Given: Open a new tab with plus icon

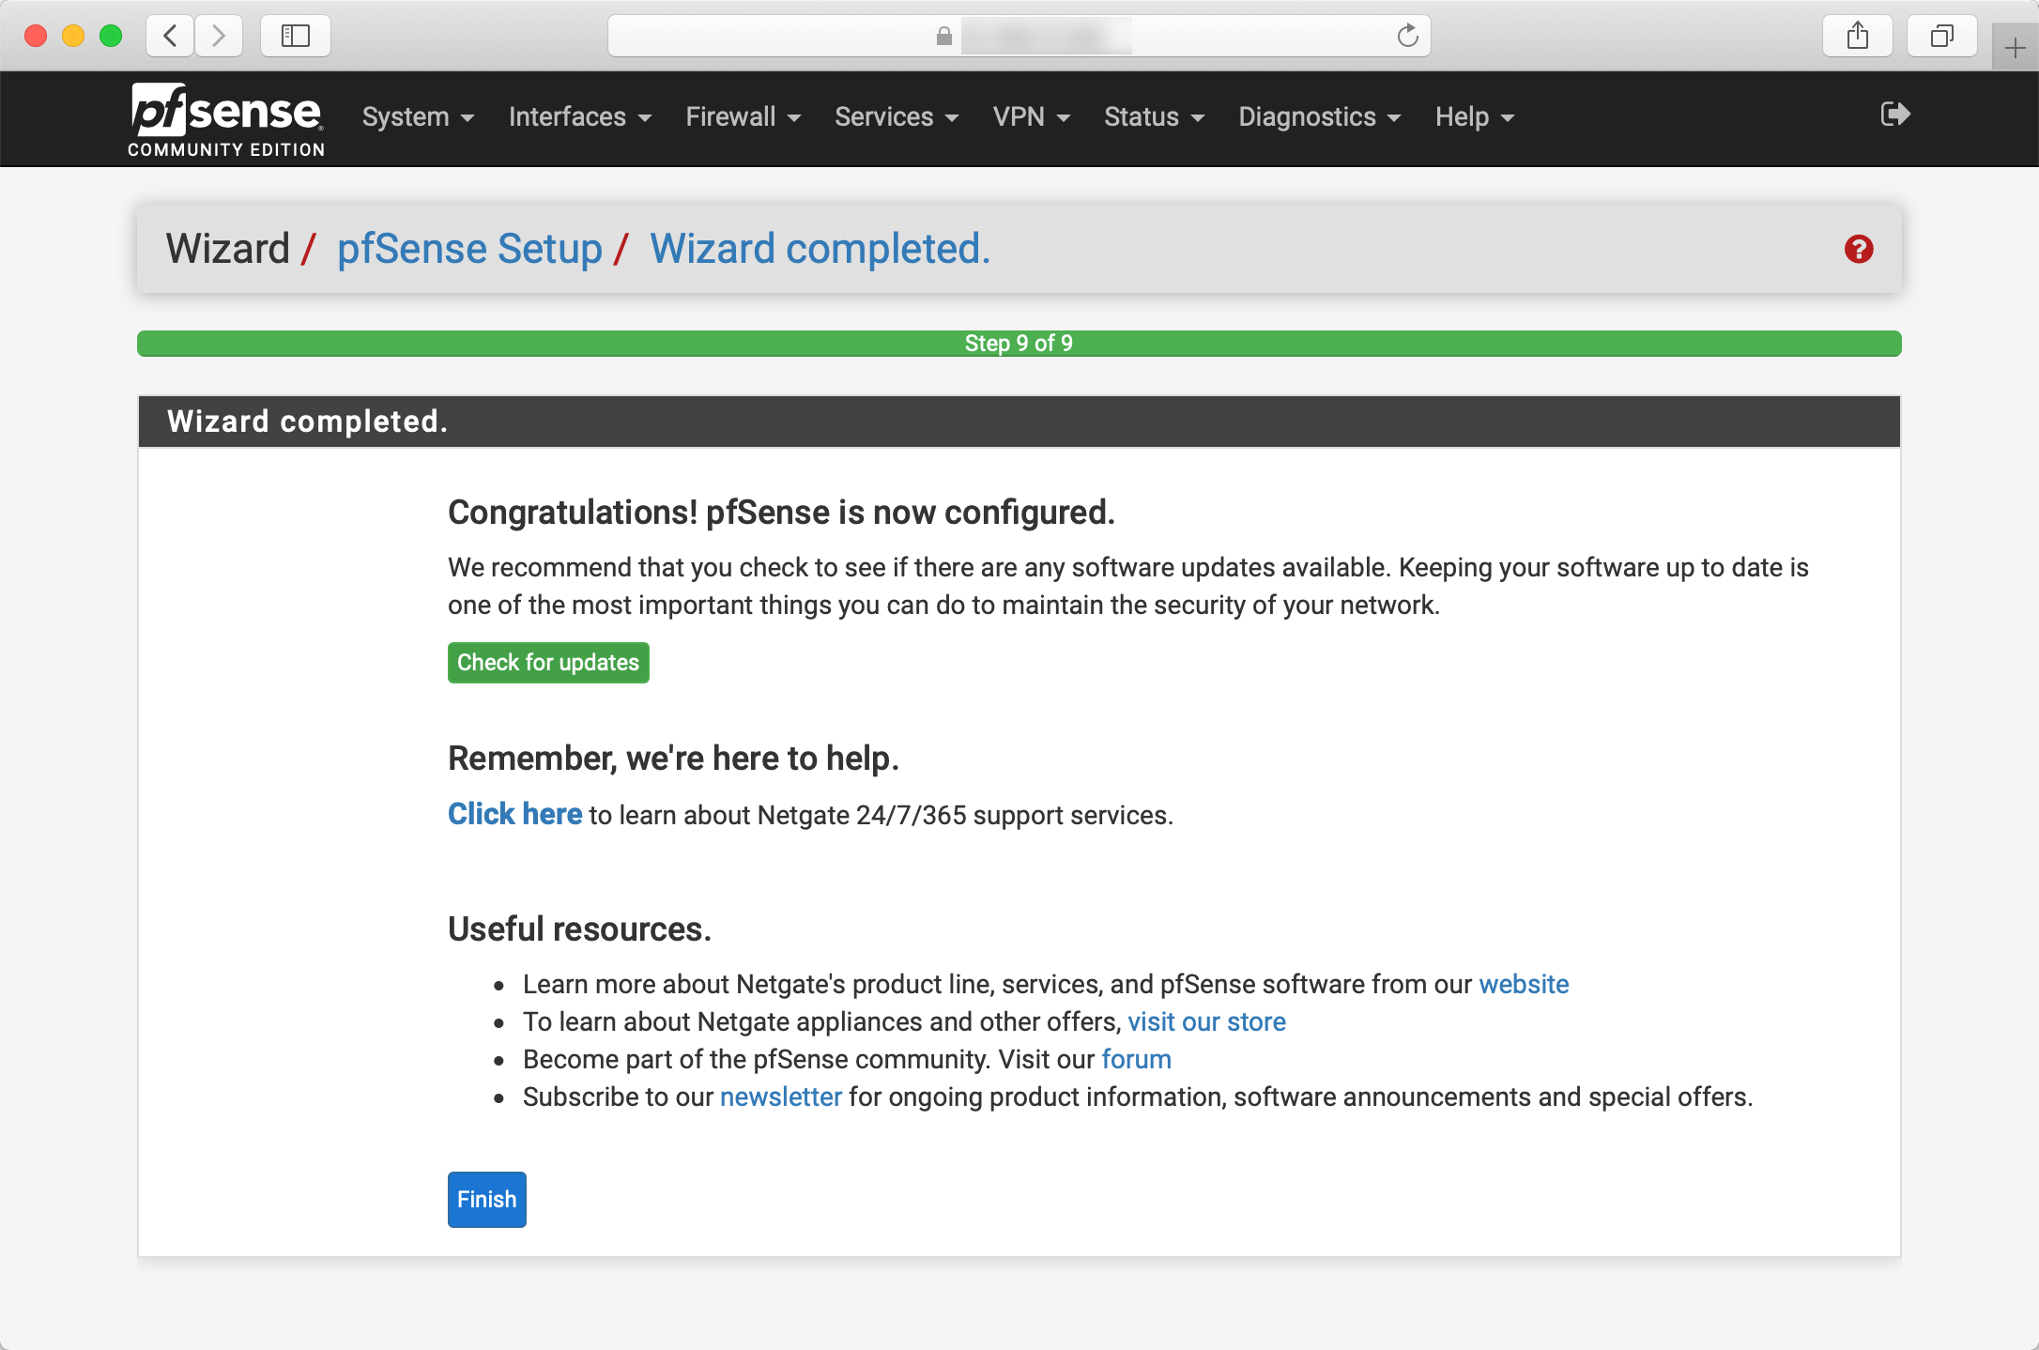Looking at the screenshot, I should tap(2015, 48).
